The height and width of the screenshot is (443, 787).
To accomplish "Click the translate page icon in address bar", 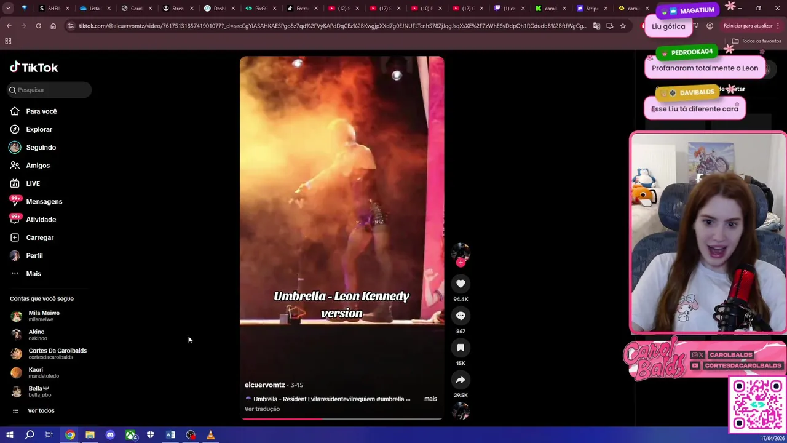I will click(596, 26).
